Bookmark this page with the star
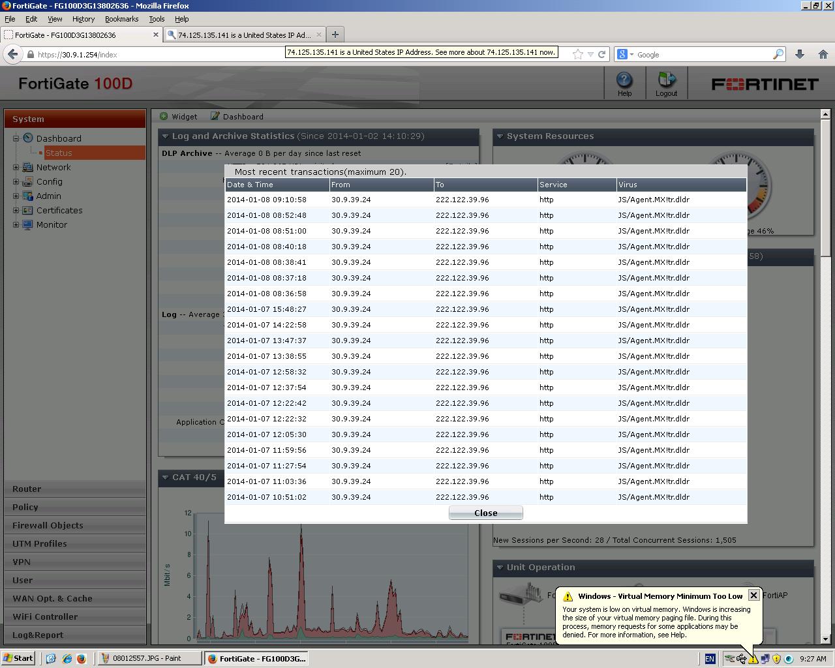This screenshot has width=835, height=668. click(577, 54)
